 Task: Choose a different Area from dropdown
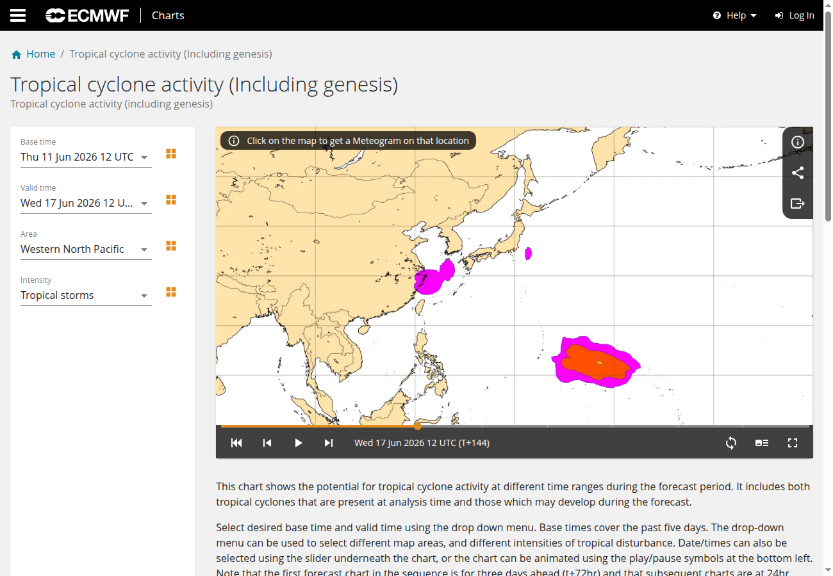click(86, 249)
